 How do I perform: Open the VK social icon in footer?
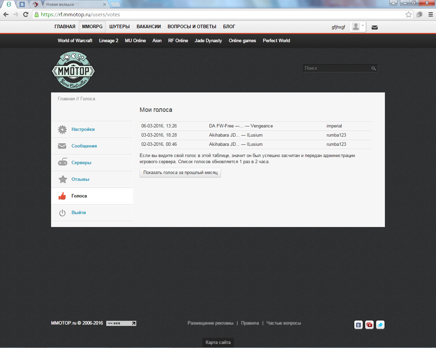(x=358, y=325)
